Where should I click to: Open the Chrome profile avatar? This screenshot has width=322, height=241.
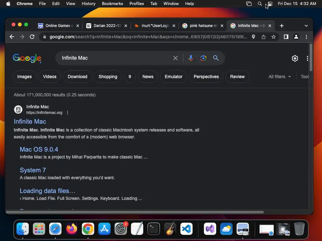[x=296, y=37]
